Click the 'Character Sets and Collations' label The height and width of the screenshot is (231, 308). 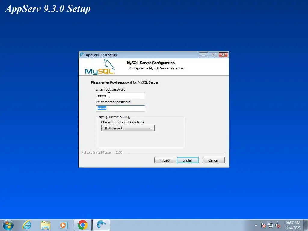[x=122, y=122]
